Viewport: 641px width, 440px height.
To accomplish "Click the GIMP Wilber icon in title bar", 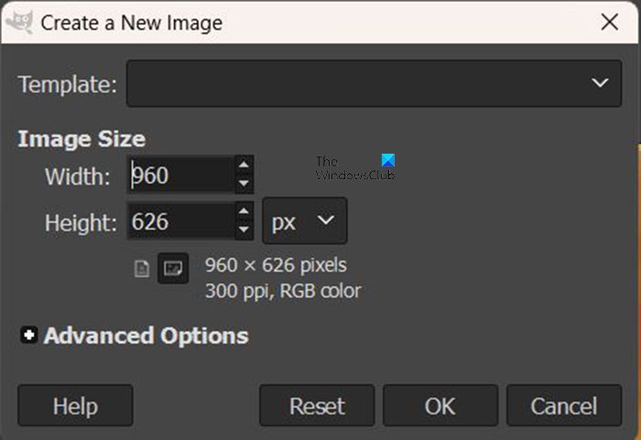I will (18, 20).
